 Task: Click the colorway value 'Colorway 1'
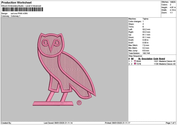point(15,16)
